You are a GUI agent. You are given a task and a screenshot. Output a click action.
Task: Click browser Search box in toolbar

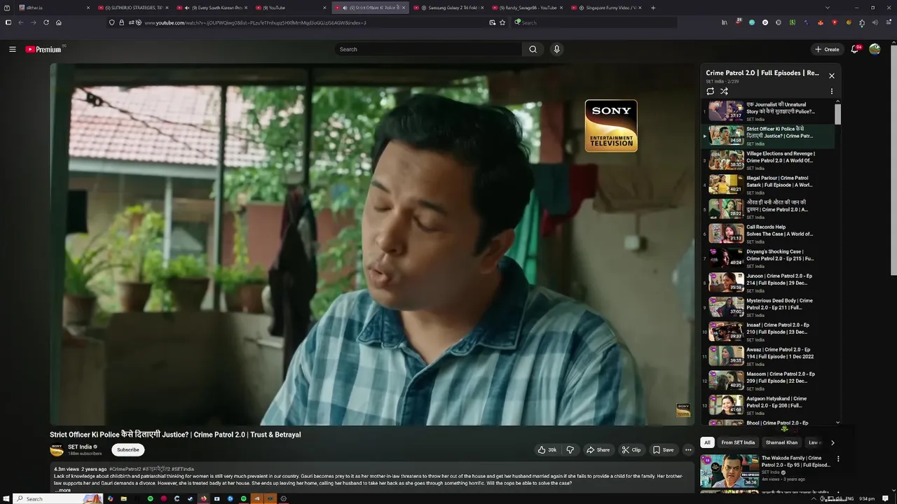[x=596, y=22]
